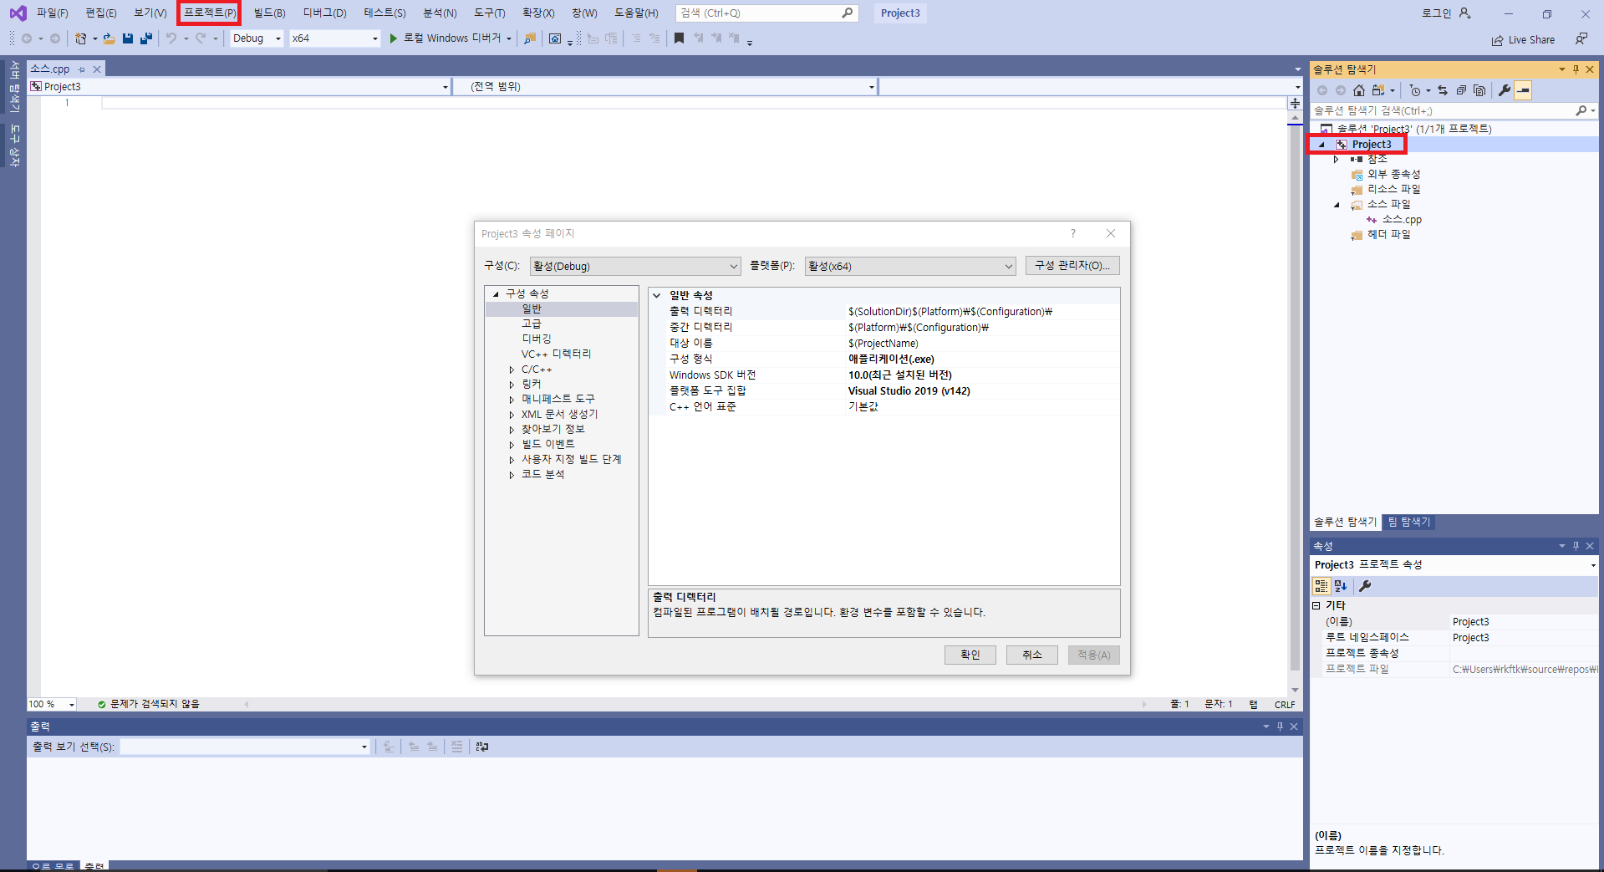
Task: Click help question mark in property dialog
Action: (x=1073, y=233)
